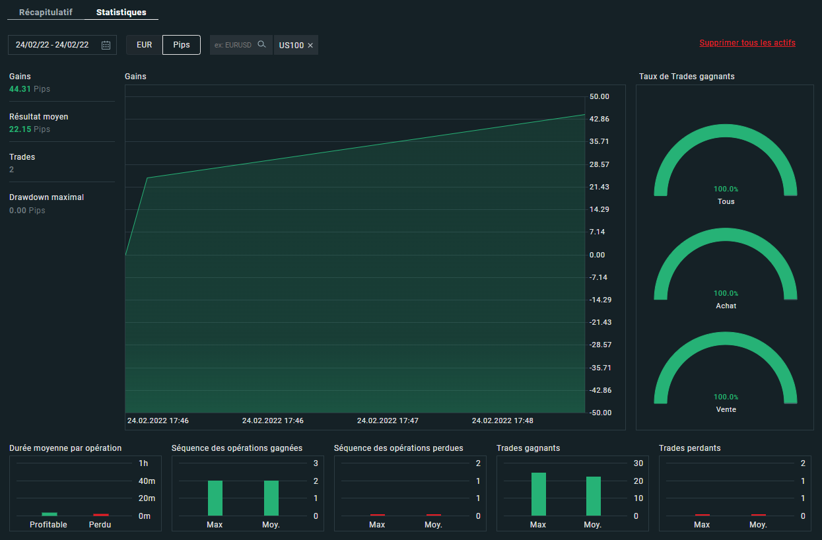
Task: Select the Pips unit toggle
Action: [x=182, y=45]
